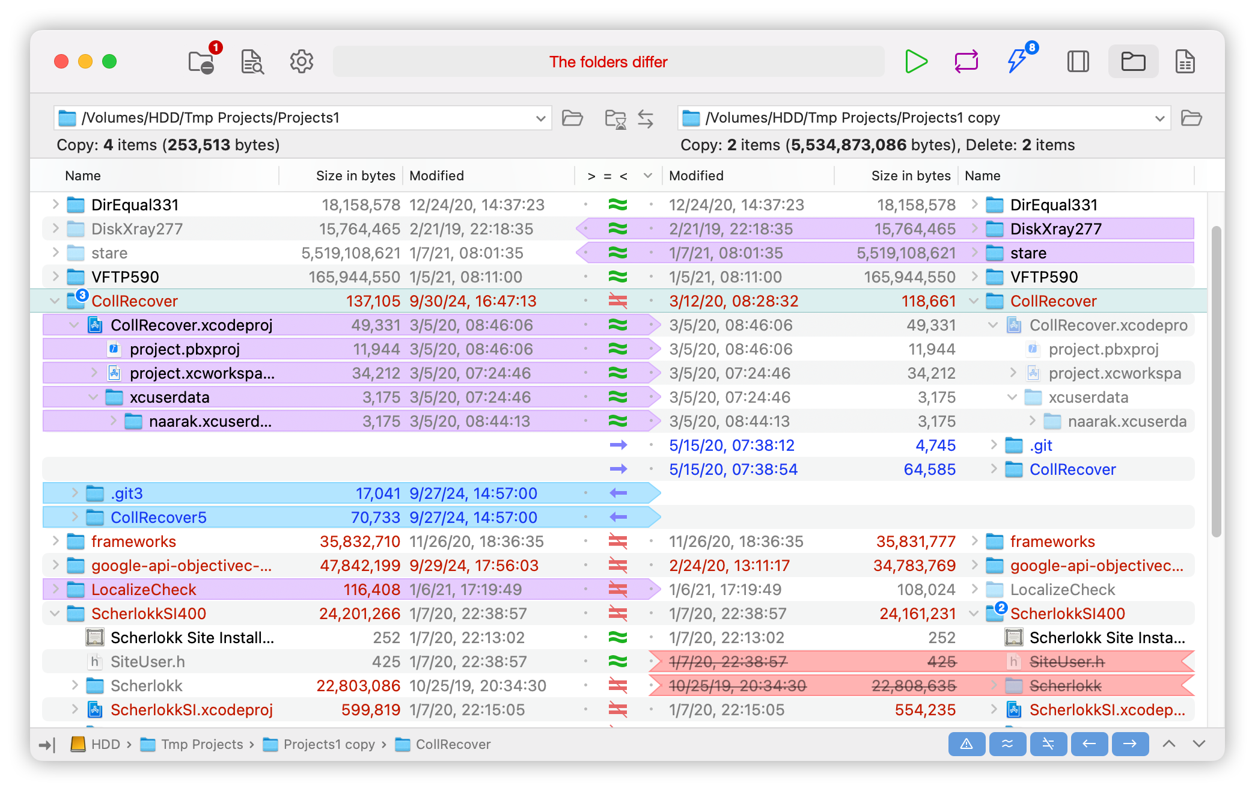Expand the left frameworks folder
The width and height of the screenshot is (1255, 791).
(55, 541)
